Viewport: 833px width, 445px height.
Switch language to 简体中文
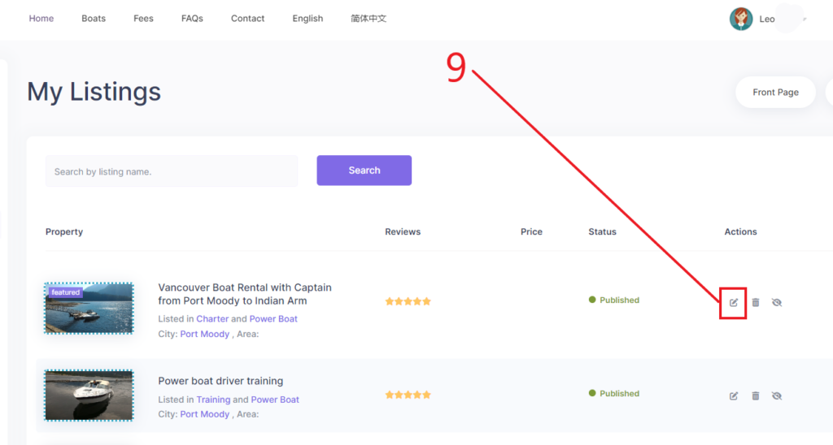369,19
